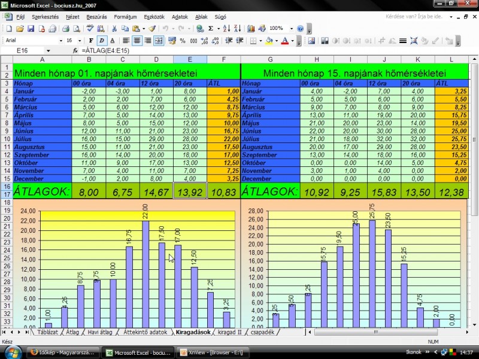The width and height of the screenshot is (479, 359).
Task: Click the Paste clipboard icon
Action: click(136, 29)
